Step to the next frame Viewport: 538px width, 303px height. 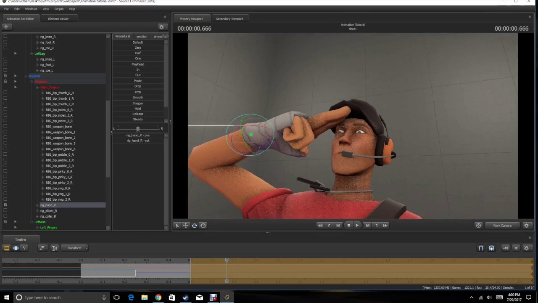367,226
